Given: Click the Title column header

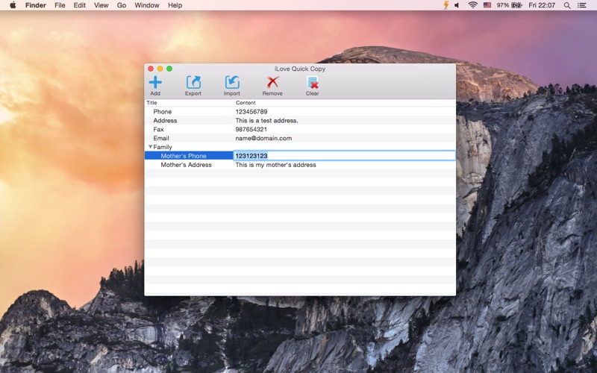Looking at the screenshot, I should pos(190,103).
